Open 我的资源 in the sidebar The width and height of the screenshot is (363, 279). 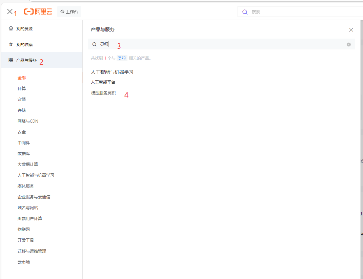tap(42, 28)
